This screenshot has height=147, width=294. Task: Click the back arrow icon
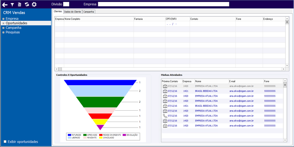pyautogui.click(x=5, y=4)
